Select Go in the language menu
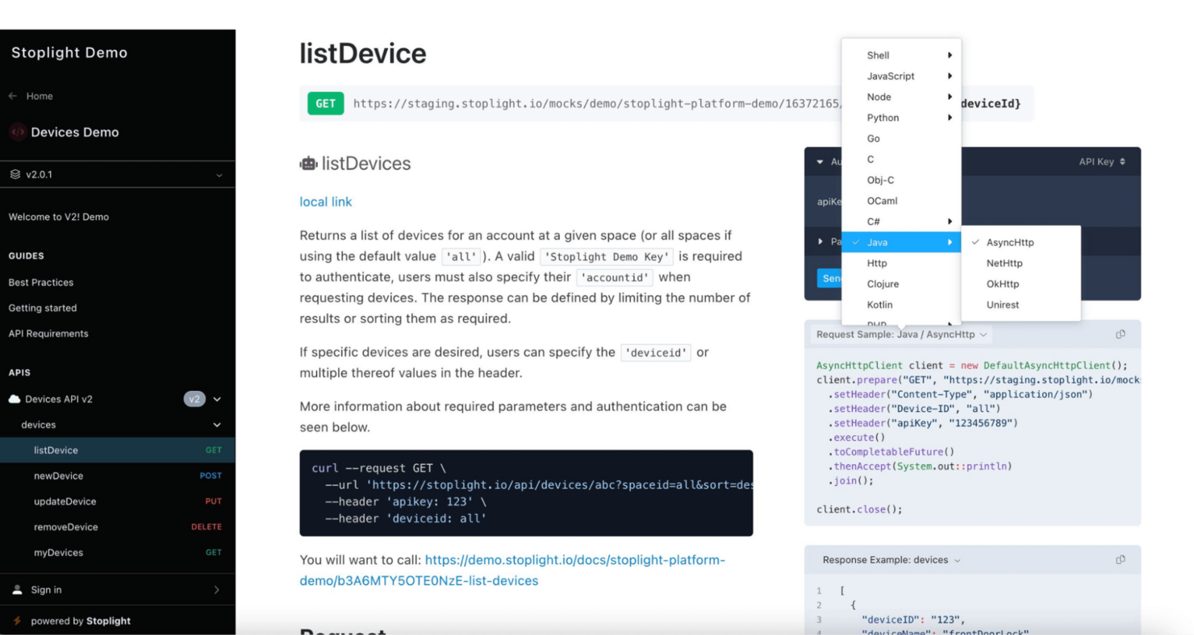Viewport: 1194px width, 635px height. click(901, 139)
